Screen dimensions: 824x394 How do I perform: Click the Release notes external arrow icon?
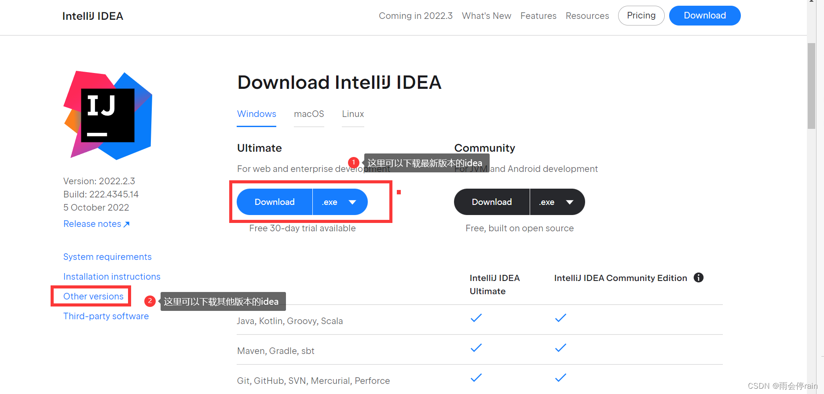(x=127, y=224)
